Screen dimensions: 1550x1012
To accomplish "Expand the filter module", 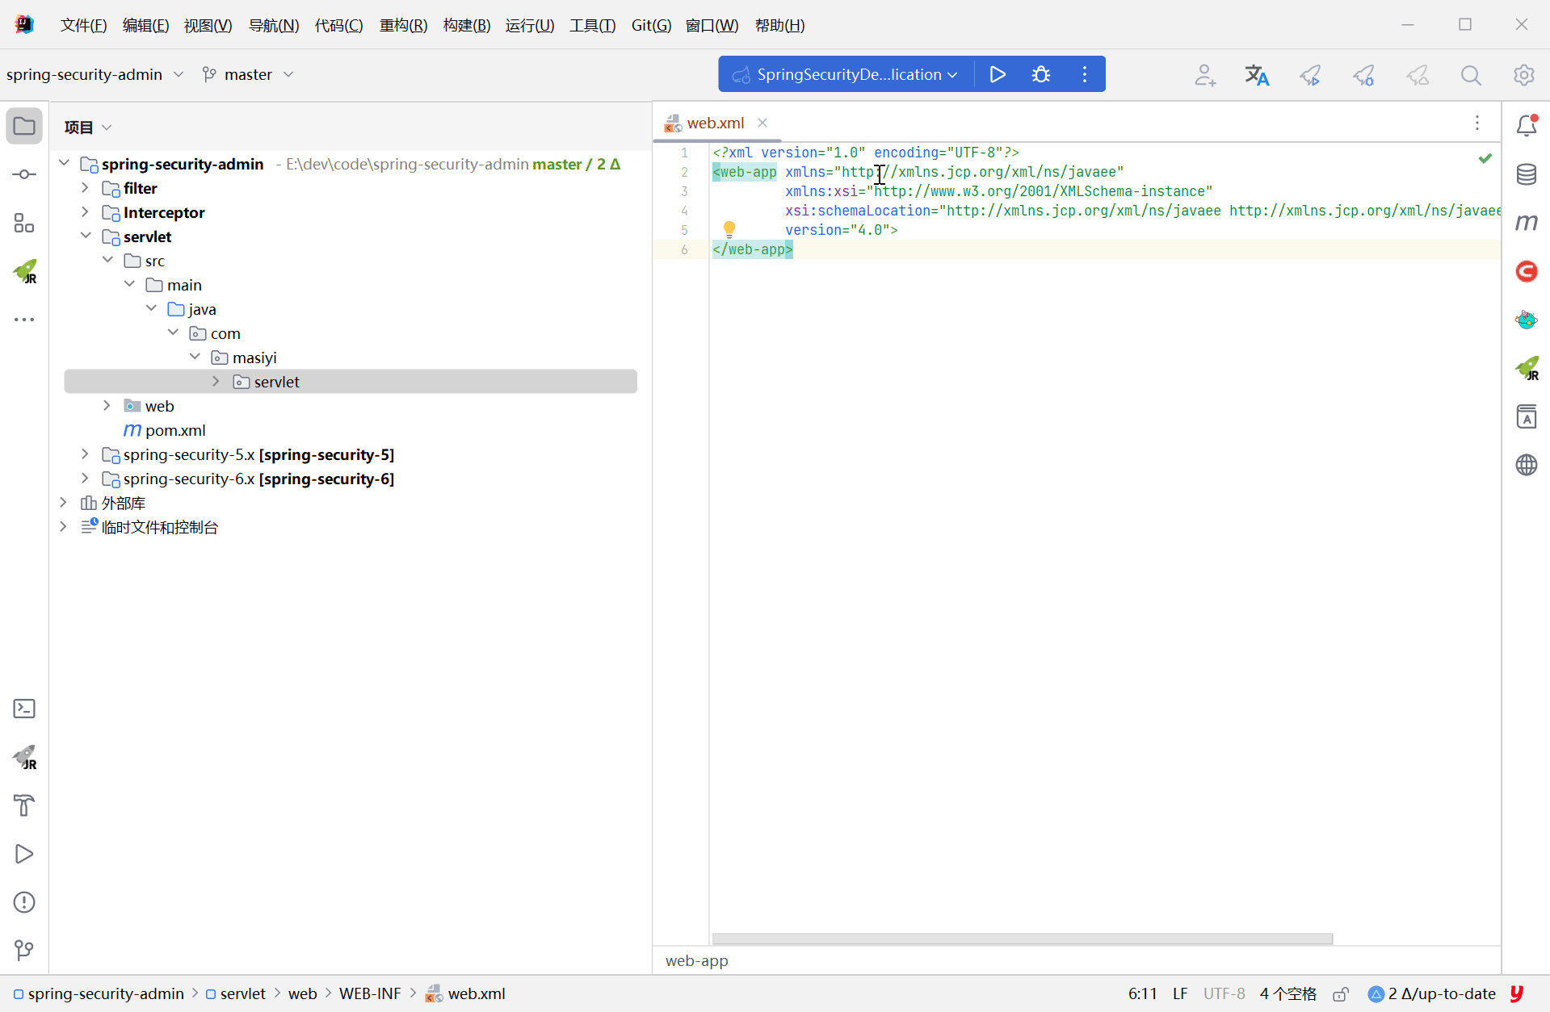I will pos(85,188).
